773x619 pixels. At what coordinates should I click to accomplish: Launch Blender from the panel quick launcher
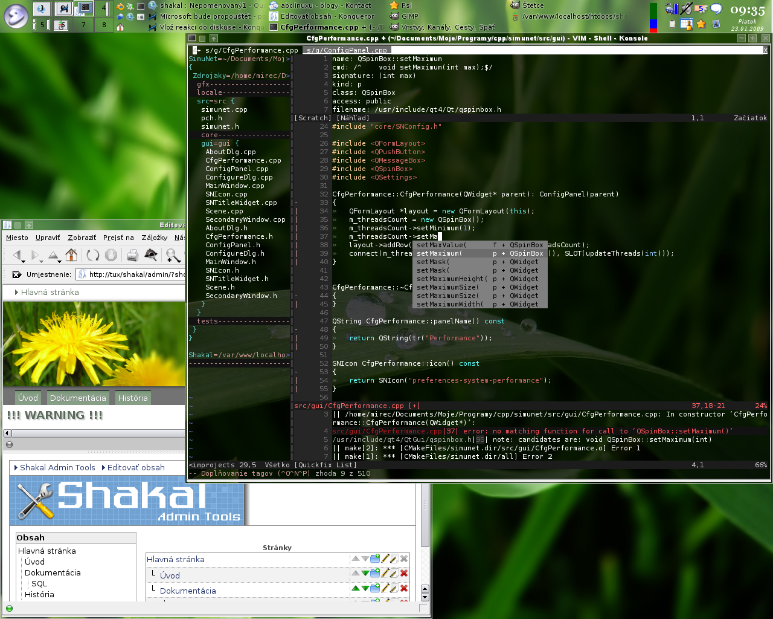coord(120,7)
